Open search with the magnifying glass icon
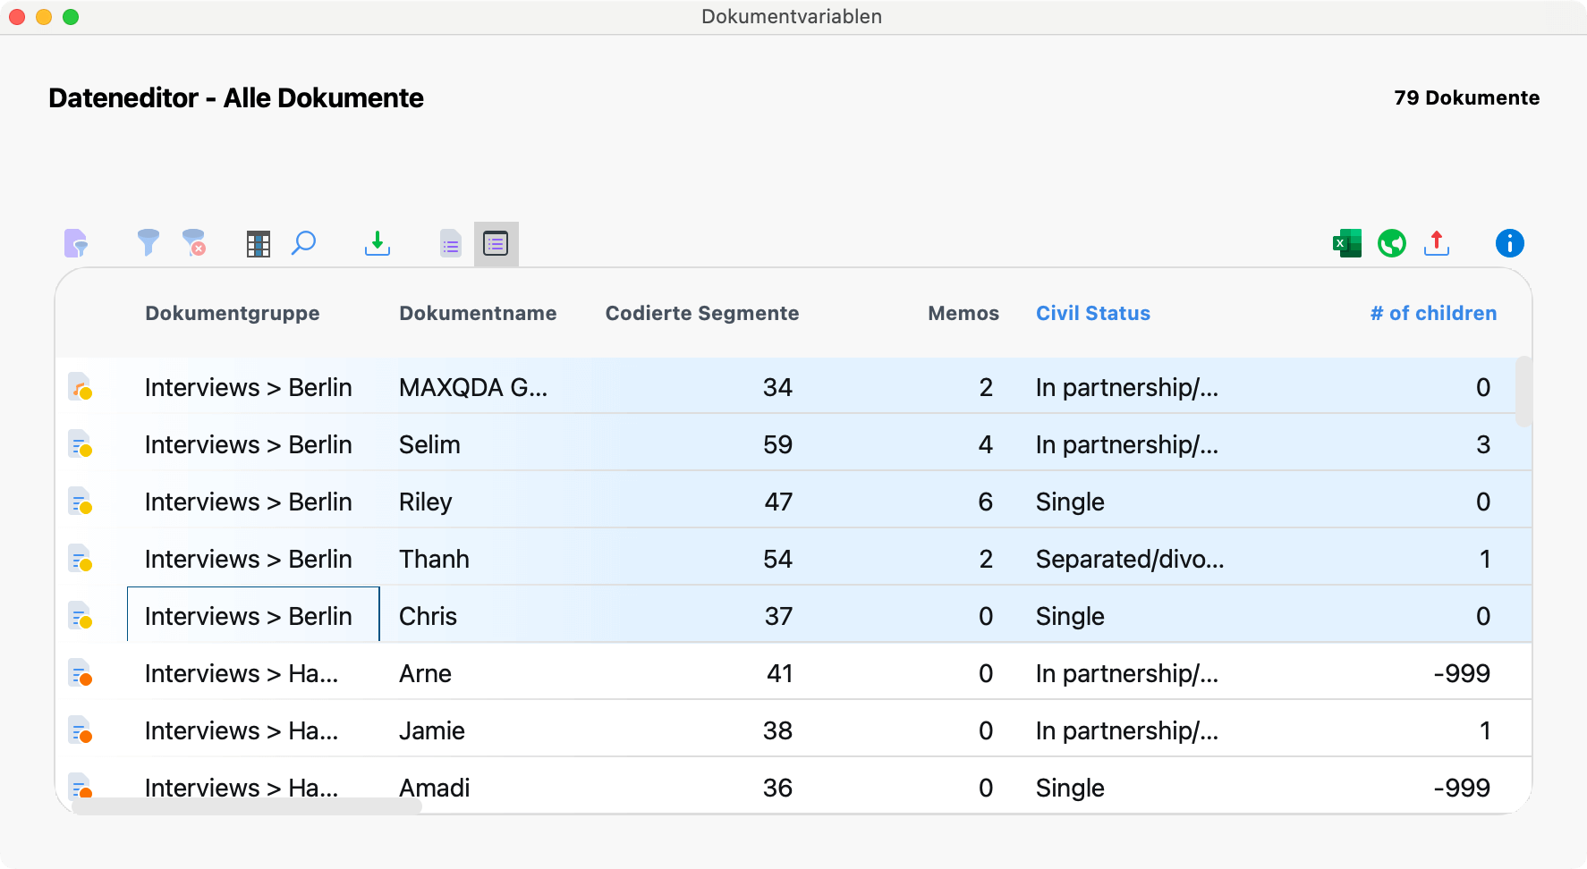1587x869 pixels. click(x=304, y=243)
